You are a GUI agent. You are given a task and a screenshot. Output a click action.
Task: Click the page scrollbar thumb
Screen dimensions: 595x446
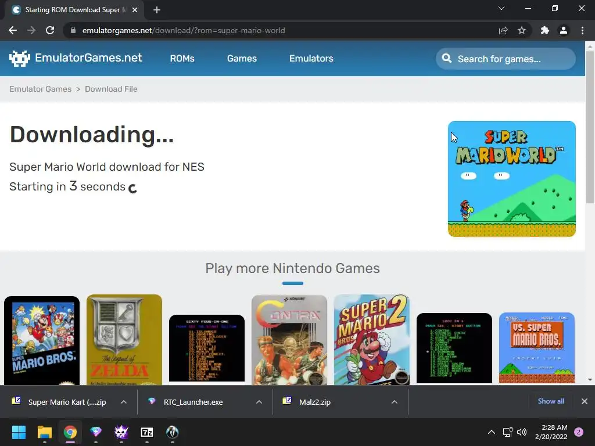click(590, 127)
